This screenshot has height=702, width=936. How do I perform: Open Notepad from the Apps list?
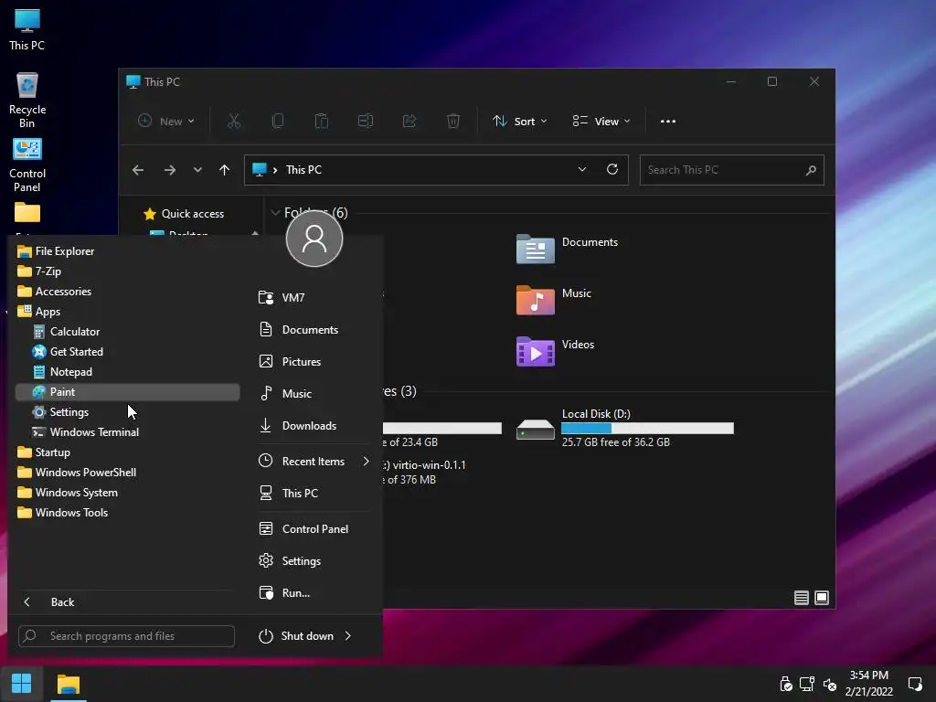[126, 372]
